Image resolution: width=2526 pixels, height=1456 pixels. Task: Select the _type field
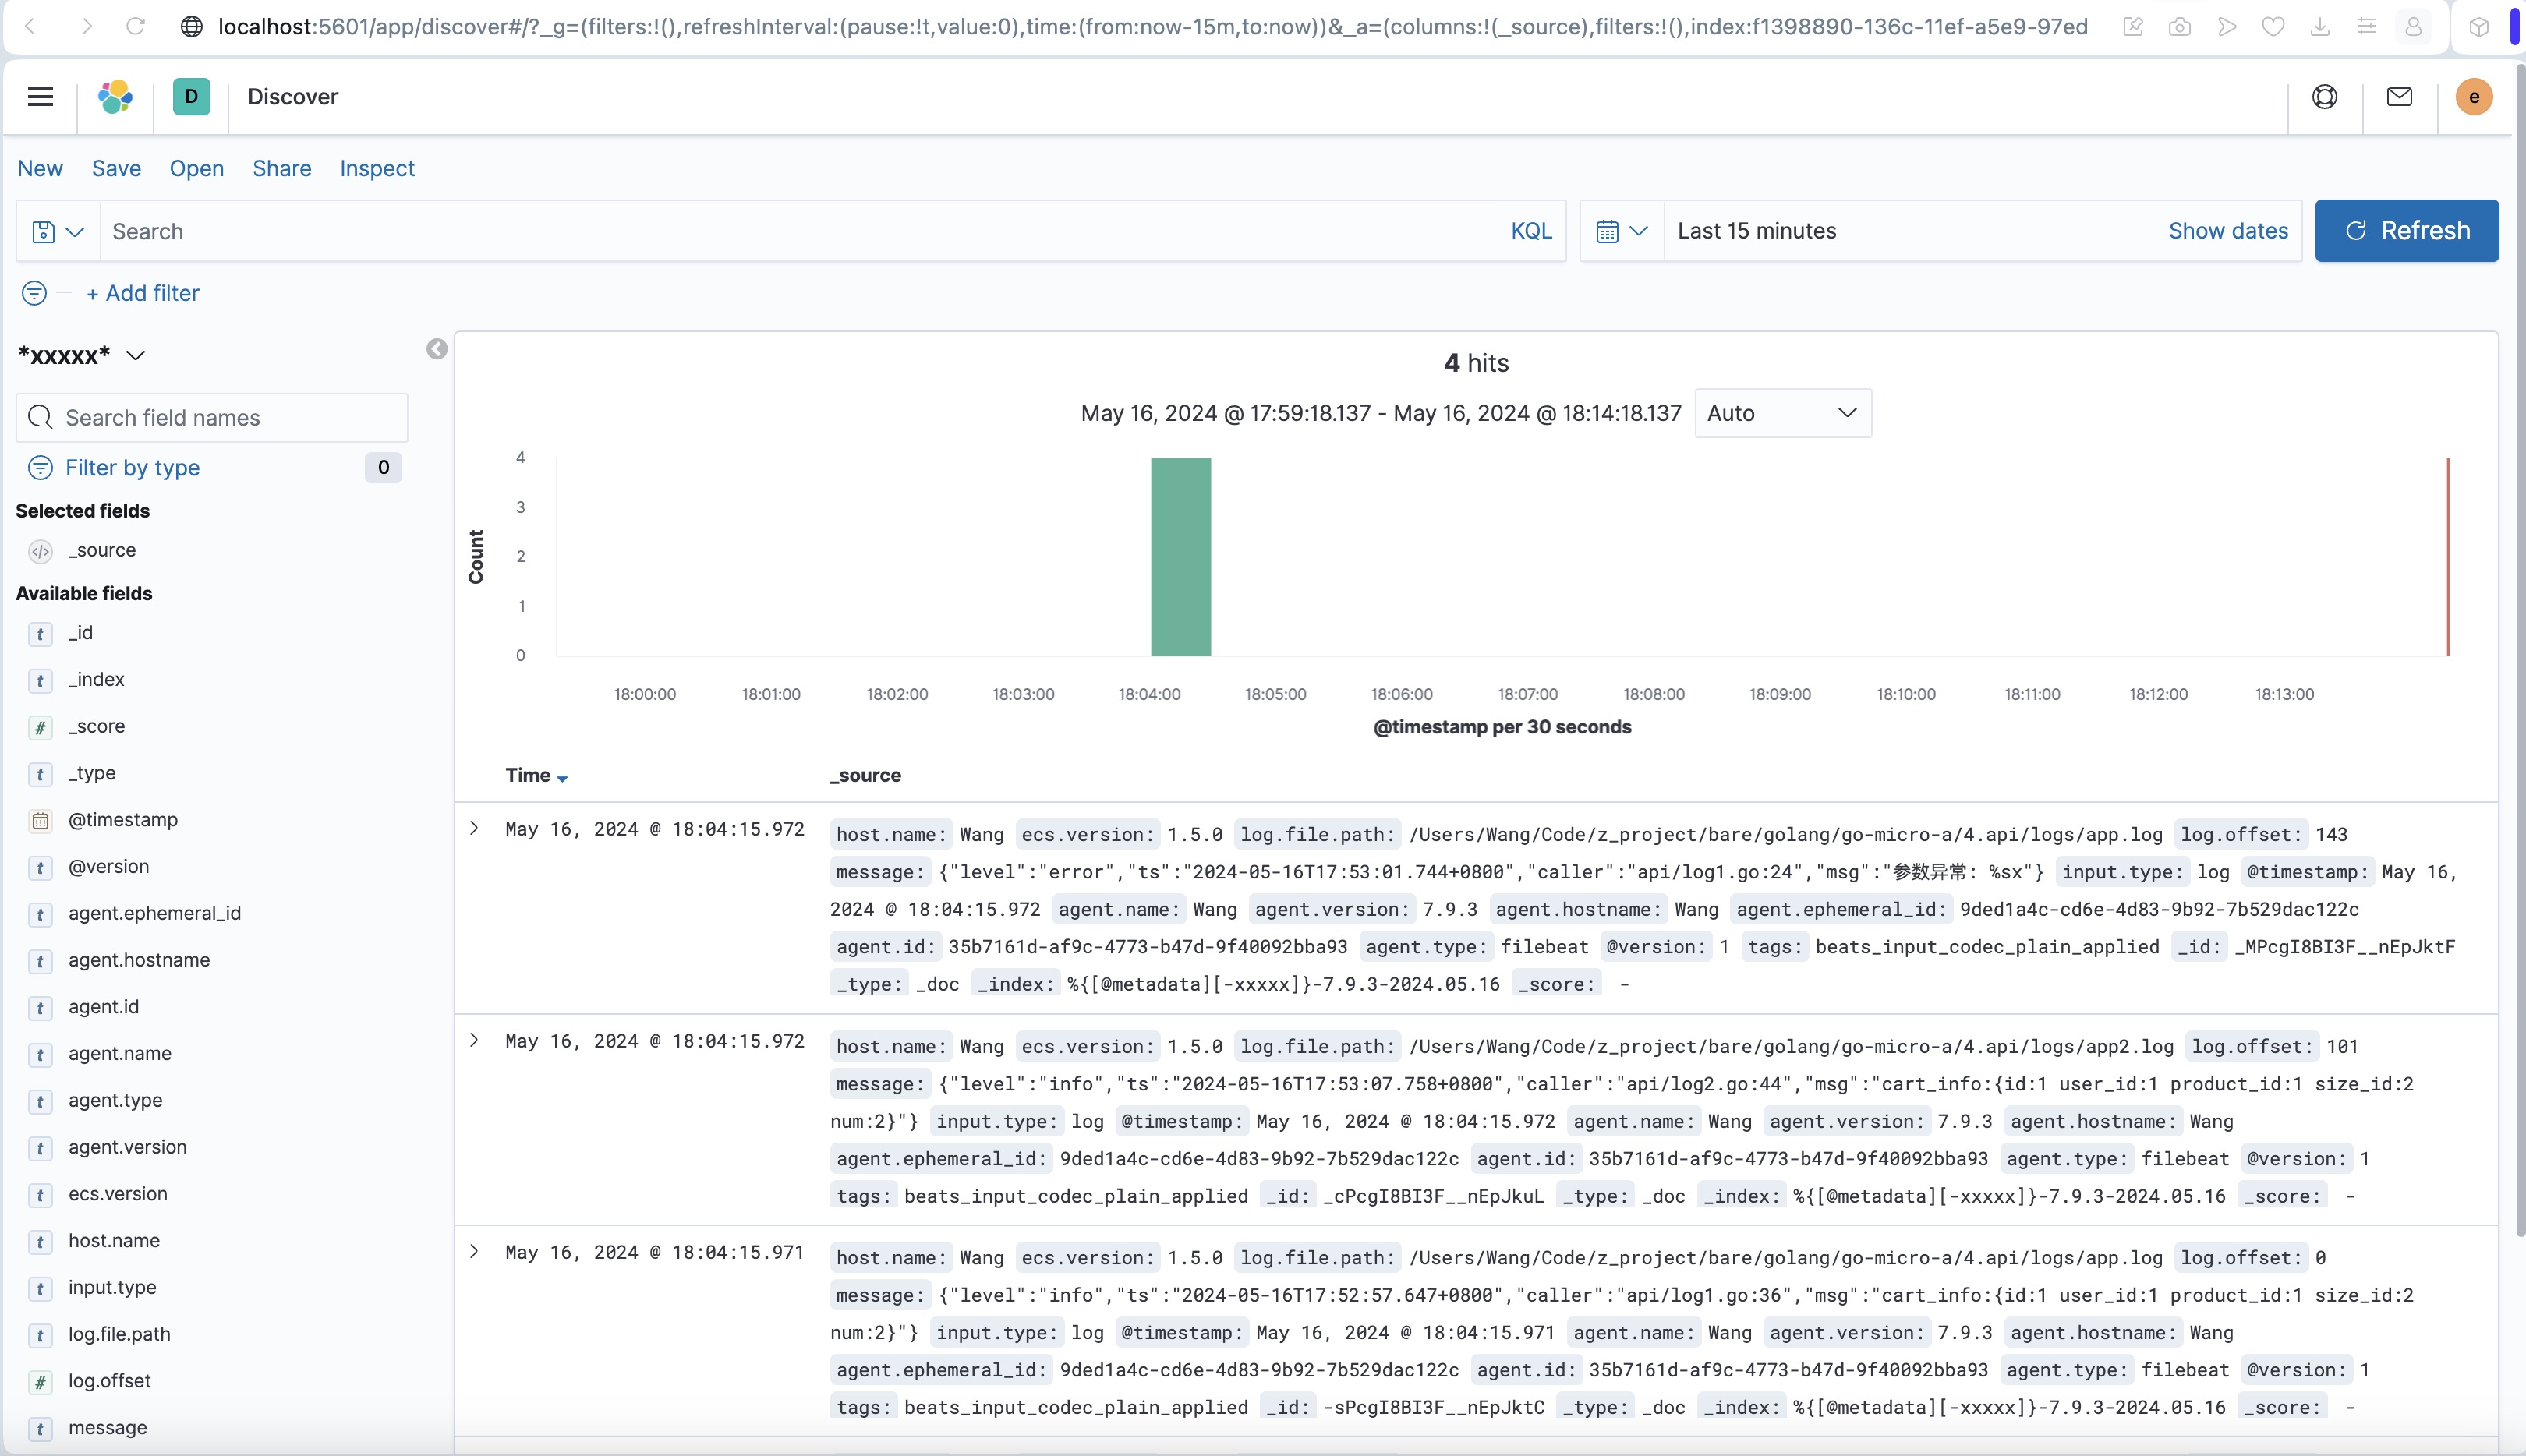coord(92,773)
